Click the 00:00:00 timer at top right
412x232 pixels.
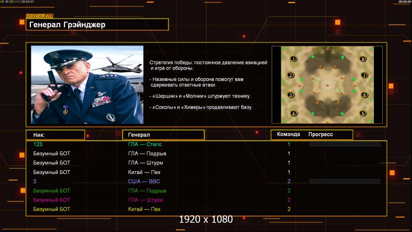tap(405, 2)
